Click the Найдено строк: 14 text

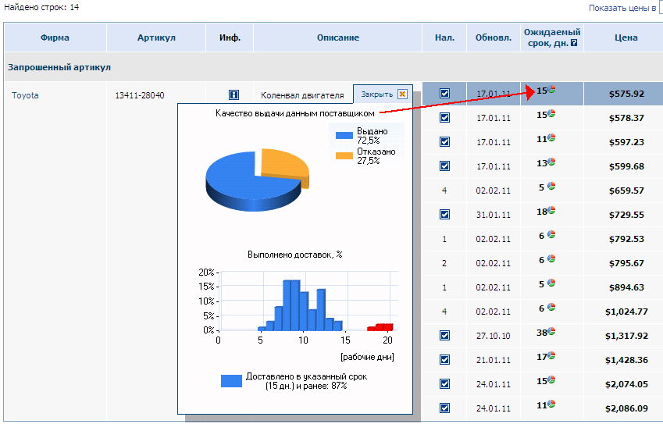41,7
